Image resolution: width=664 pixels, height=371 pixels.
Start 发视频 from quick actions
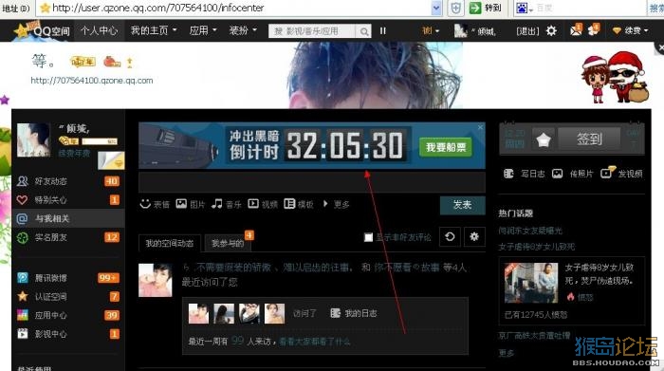[621, 174]
